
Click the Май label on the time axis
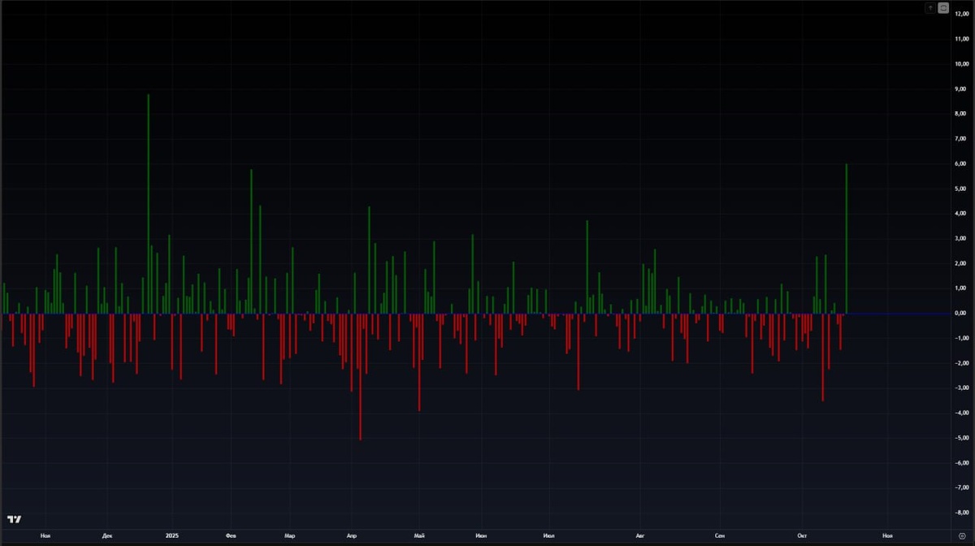[x=419, y=536]
